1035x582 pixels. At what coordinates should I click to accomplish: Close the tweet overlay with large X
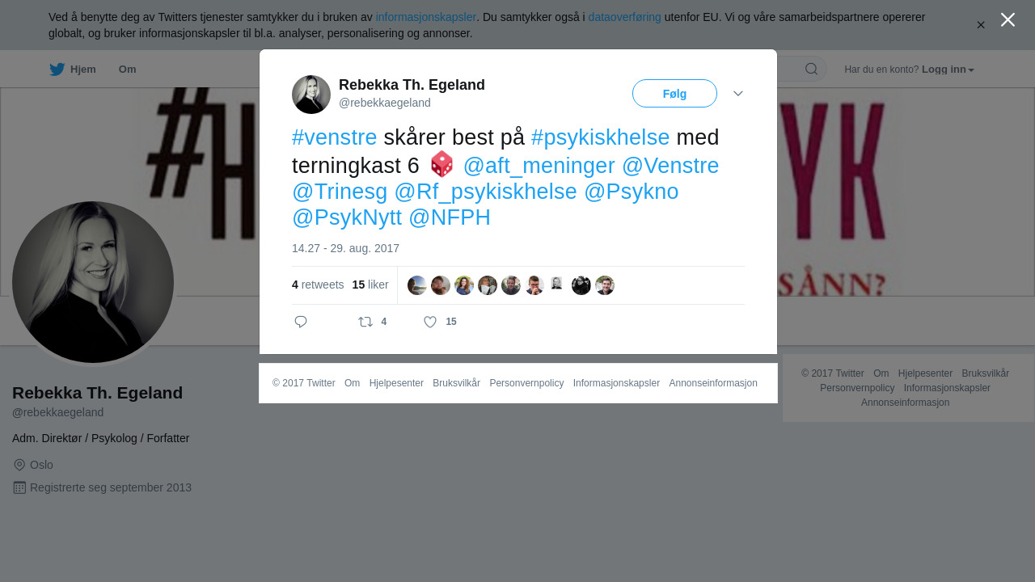[1008, 19]
